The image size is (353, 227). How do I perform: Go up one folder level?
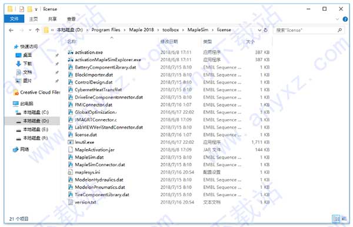(38, 30)
